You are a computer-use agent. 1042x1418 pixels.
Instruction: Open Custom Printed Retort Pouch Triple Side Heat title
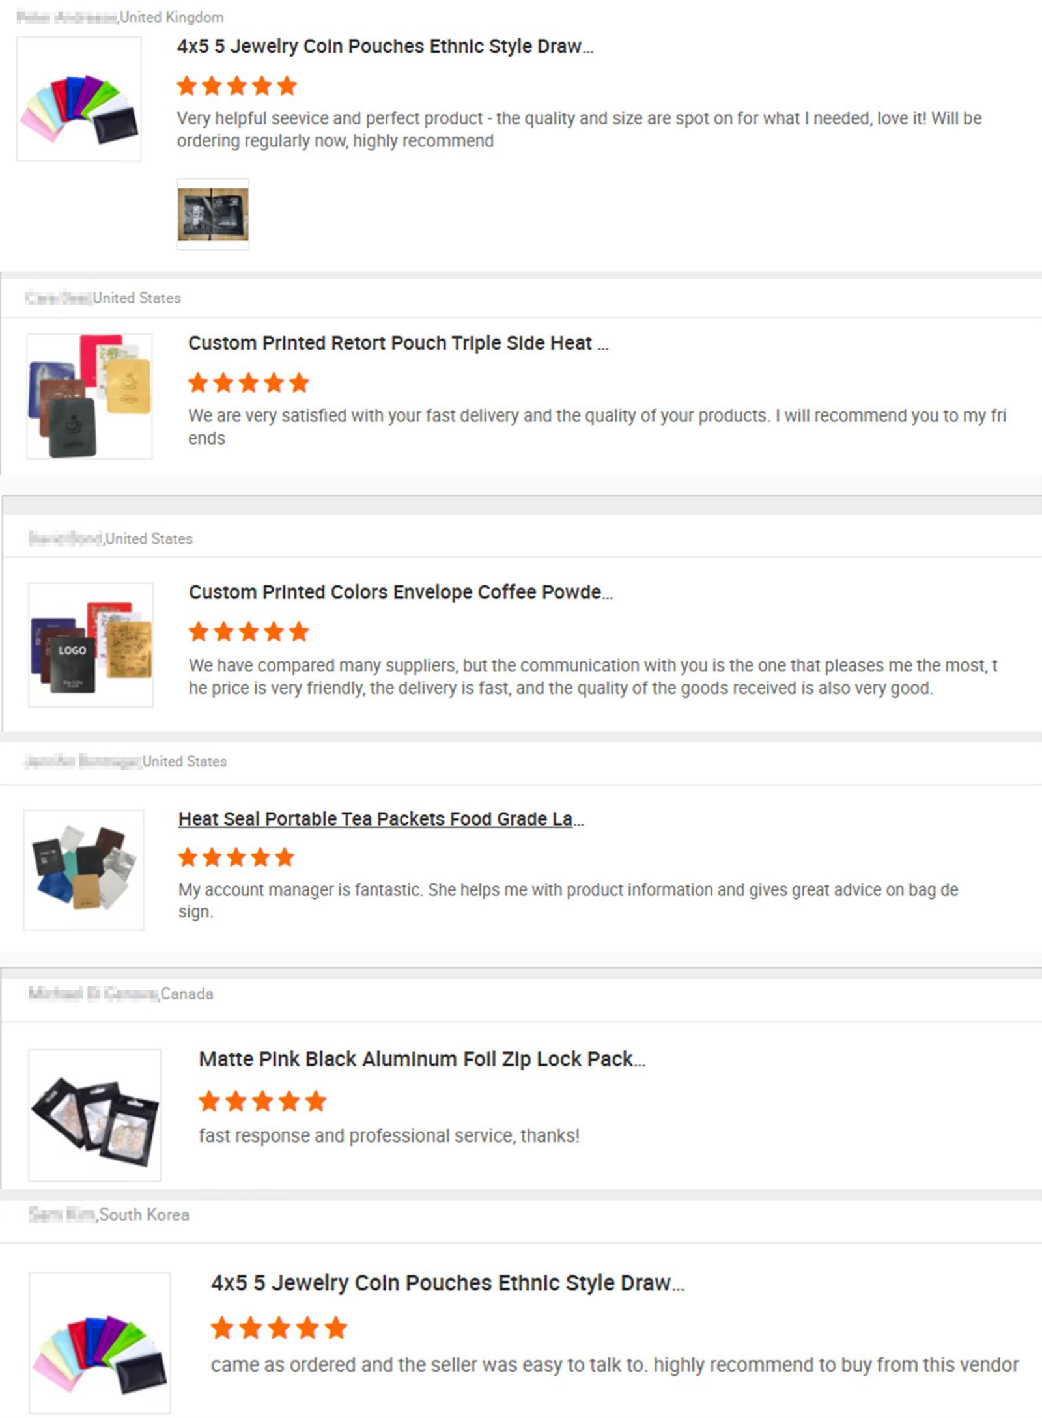399,343
